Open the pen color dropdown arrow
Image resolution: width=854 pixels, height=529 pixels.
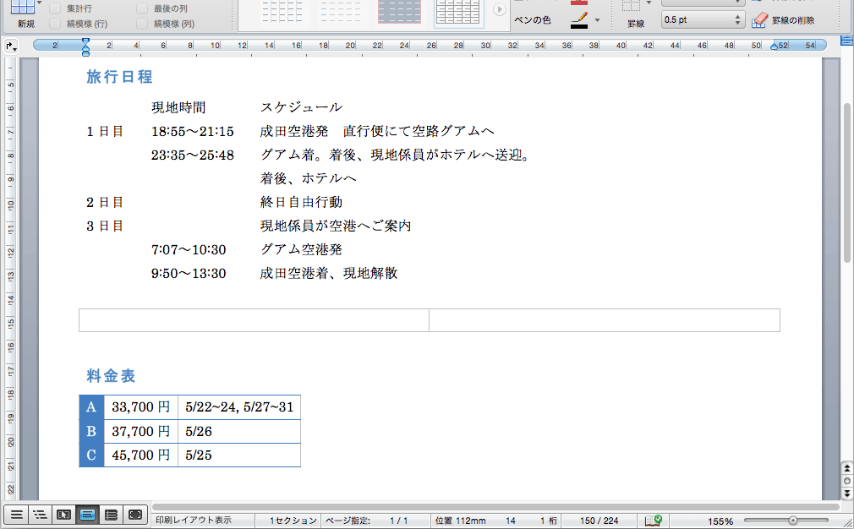[x=597, y=20]
